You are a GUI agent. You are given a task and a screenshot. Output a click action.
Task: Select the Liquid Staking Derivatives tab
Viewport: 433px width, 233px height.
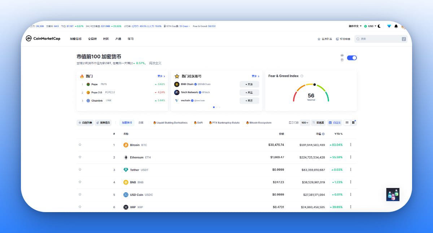tap(170, 123)
